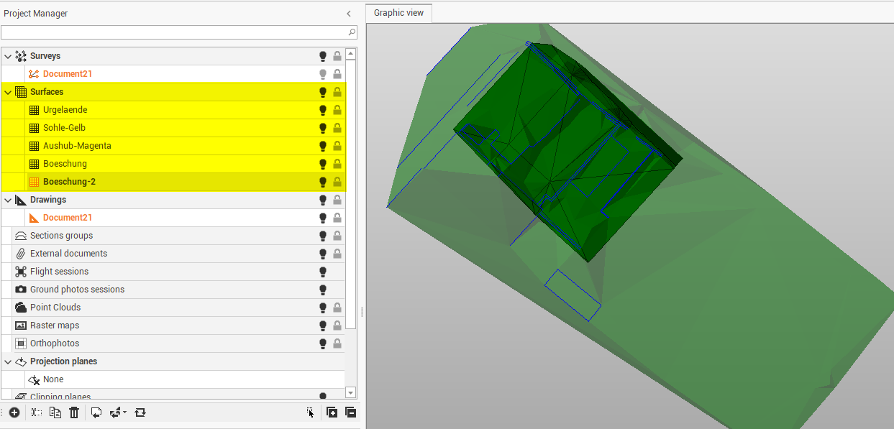This screenshot has height=429, width=894.
Task: Click the copy/duplicate icon in bottom toolbar
Action: click(55, 412)
